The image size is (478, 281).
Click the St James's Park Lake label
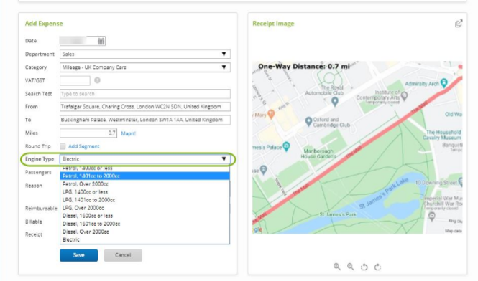[x=384, y=194]
